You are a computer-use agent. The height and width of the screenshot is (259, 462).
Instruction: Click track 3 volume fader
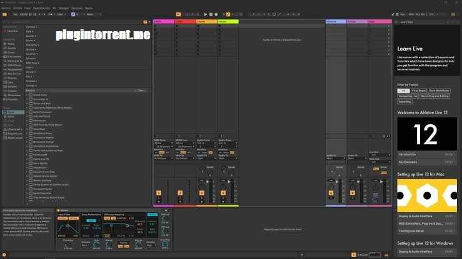coord(208,182)
